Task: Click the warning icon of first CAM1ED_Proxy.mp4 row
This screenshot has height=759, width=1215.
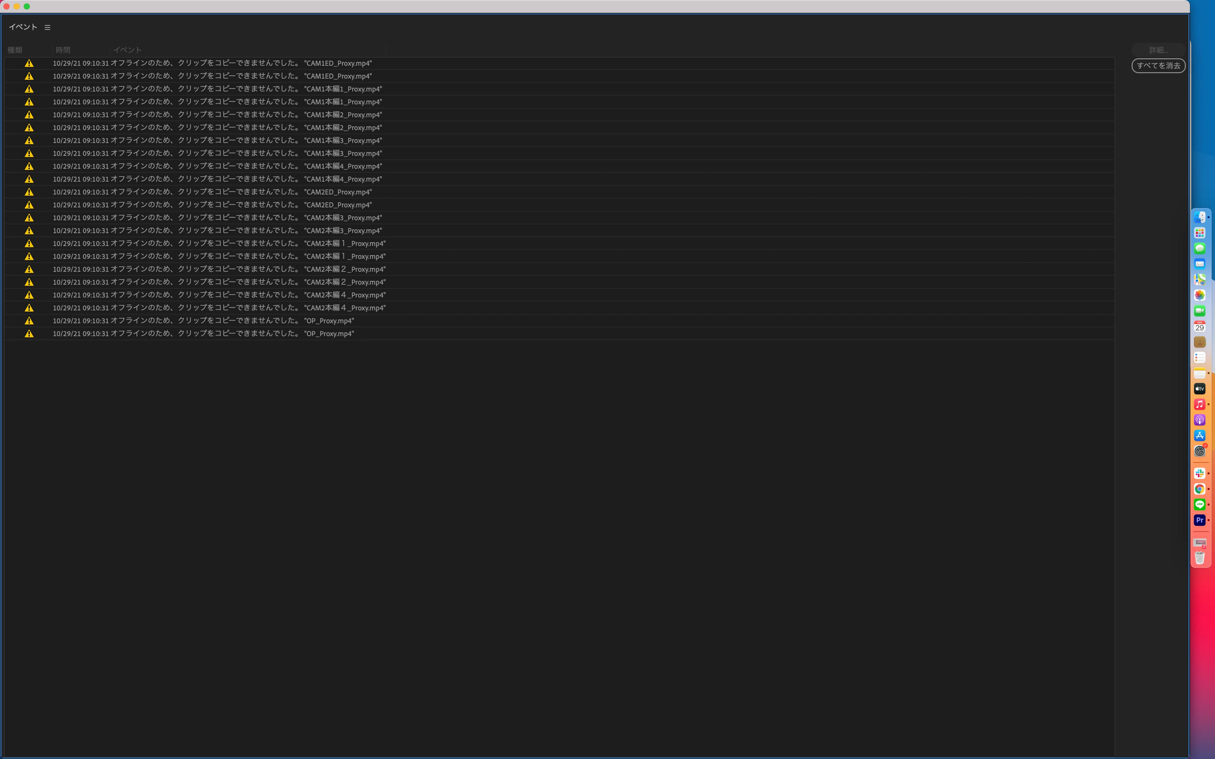Action: (29, 63)
